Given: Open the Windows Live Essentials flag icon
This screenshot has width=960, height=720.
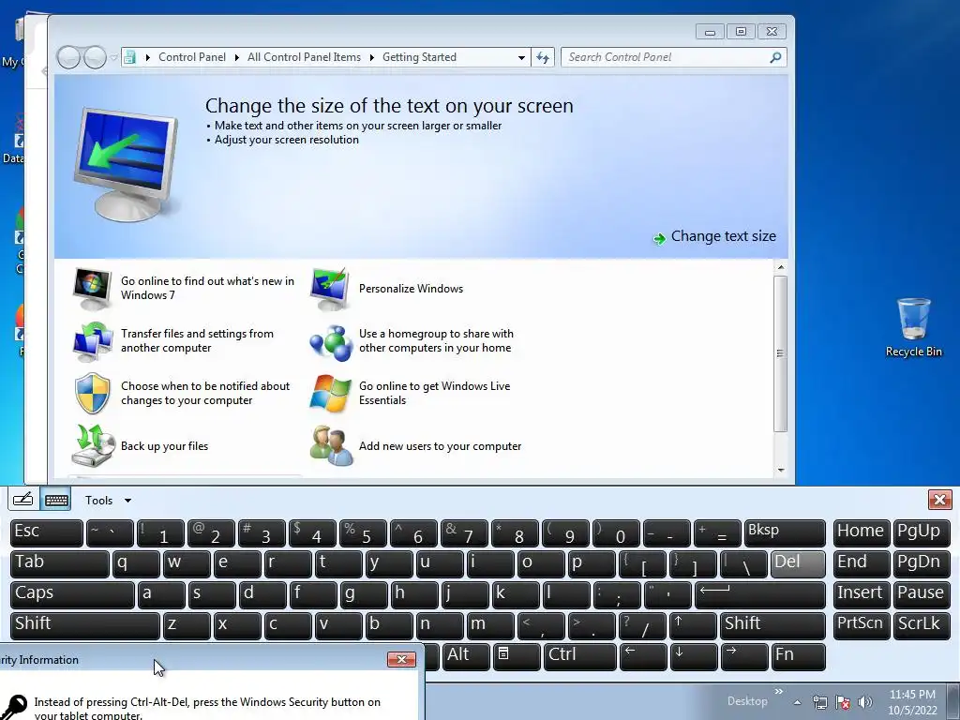Looking at the screenshot, I should (331, 393).
